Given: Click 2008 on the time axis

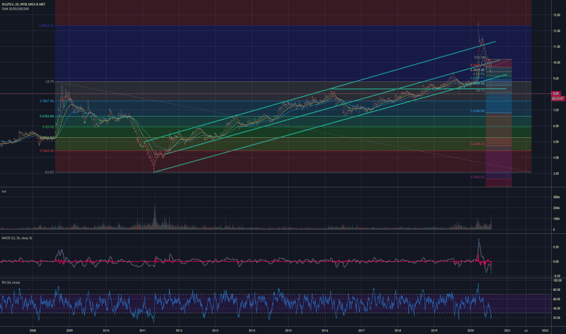Looking at the screenshot, I should pos(33,330).
